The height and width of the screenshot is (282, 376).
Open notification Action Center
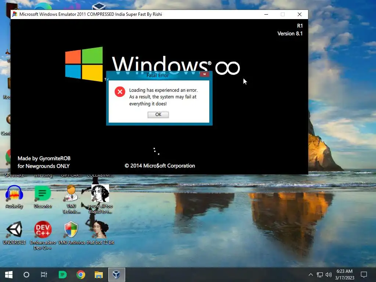(364, 275)
